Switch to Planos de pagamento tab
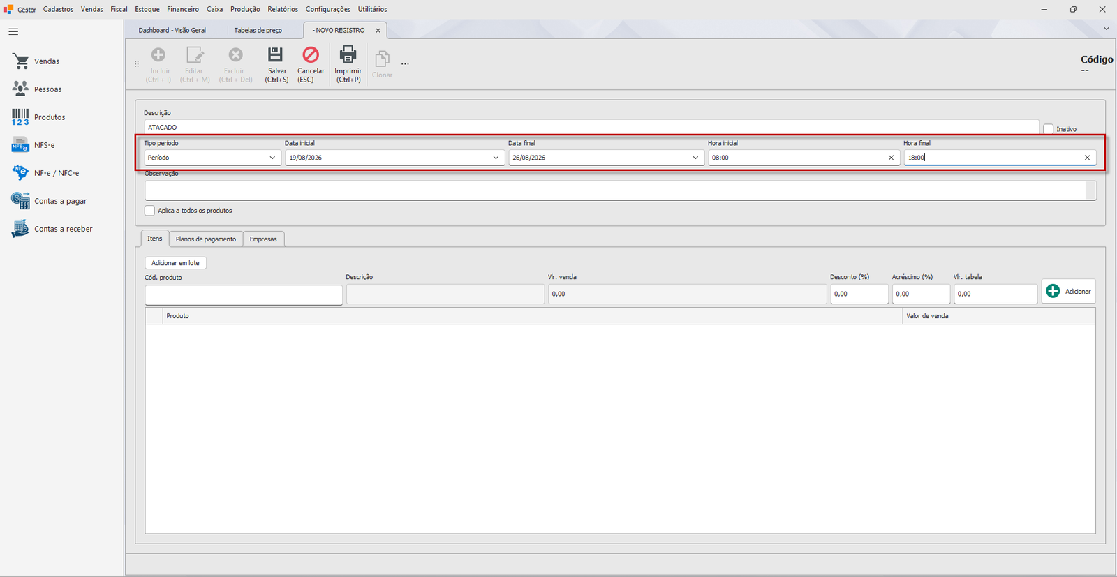The width and height of the screenshot is (1117, 577). (x=206, y=239)
